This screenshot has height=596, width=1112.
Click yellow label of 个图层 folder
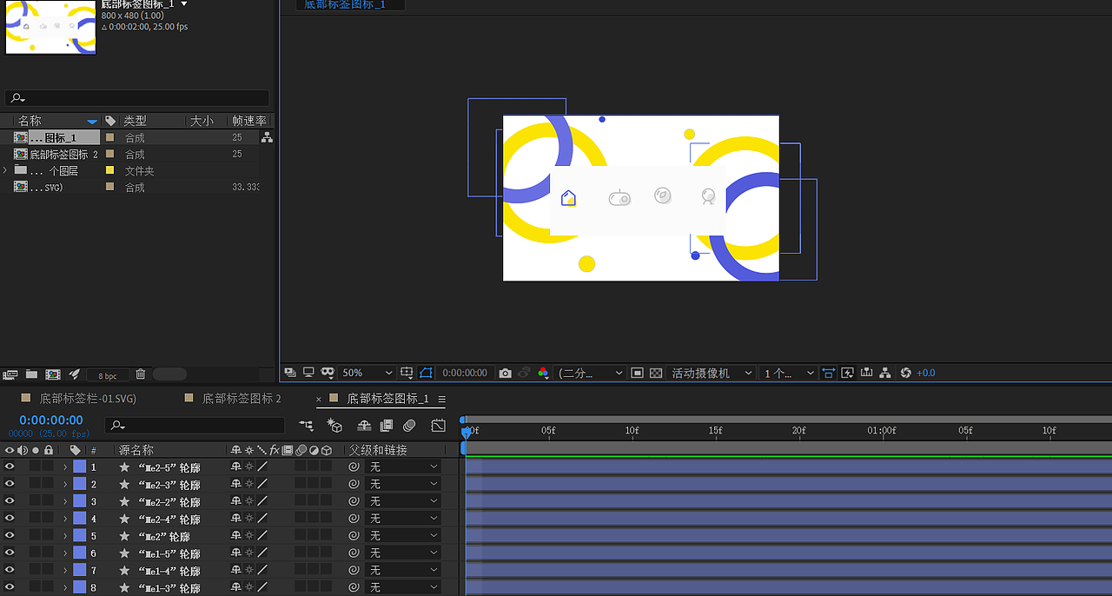(109, 170)
